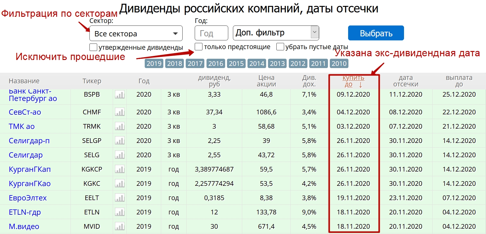The height and width of the screenshot is (234, 486).
Task: Click the chart icon in SELGP row
Action: 120,140
